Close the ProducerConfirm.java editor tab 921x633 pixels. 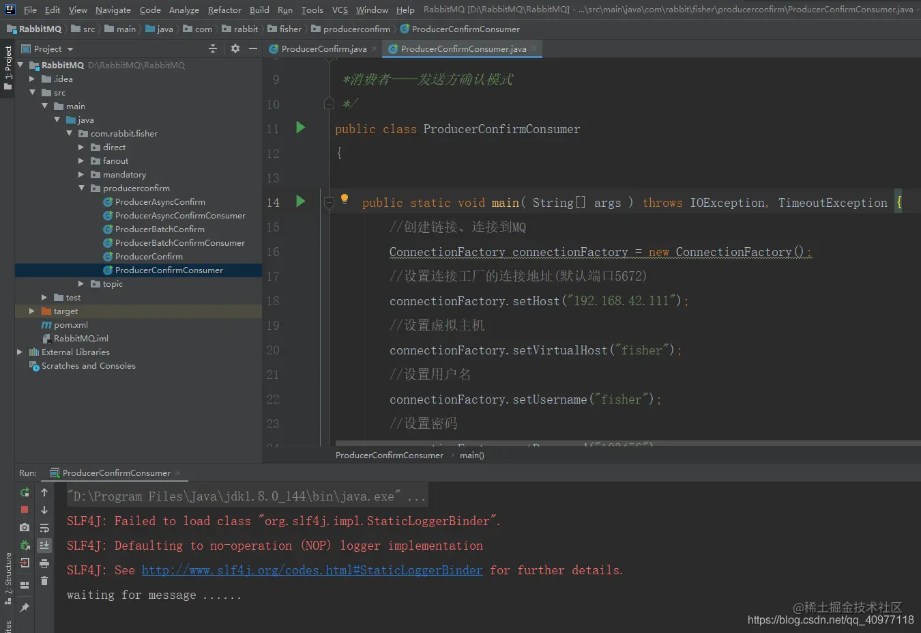pyautogui.click(x=375, y=48)
